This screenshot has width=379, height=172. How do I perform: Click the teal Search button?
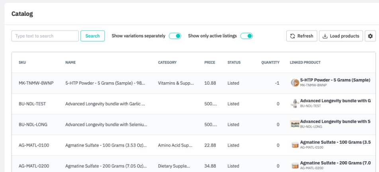92,36
